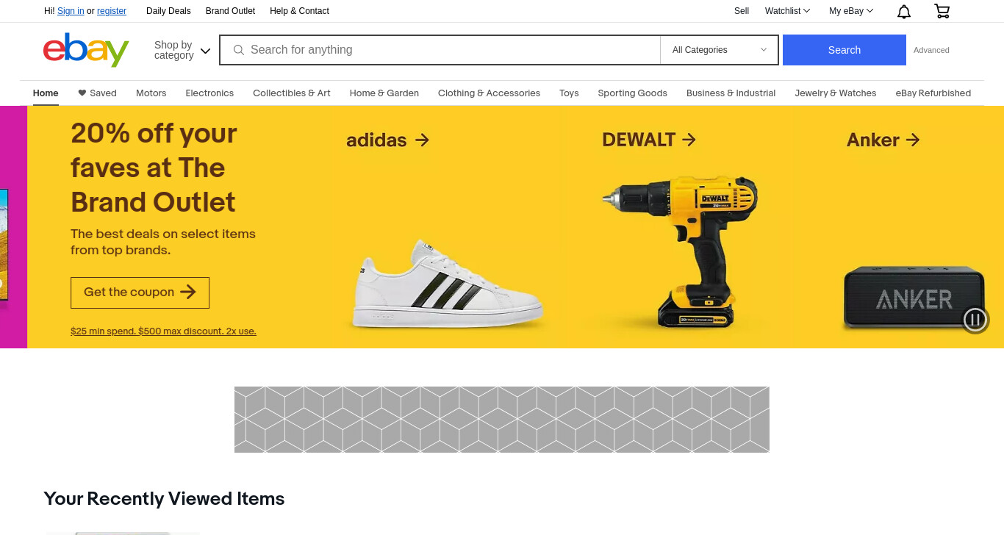Open Daily Deals
1004x535 pixels.
[168, 11]
